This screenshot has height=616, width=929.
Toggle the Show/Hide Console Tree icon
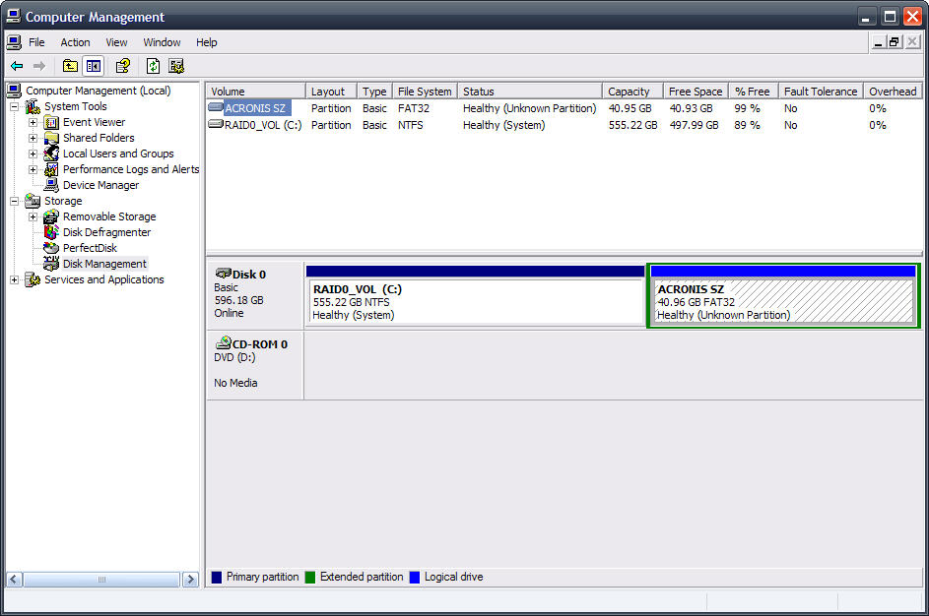(x=93, y=66)
